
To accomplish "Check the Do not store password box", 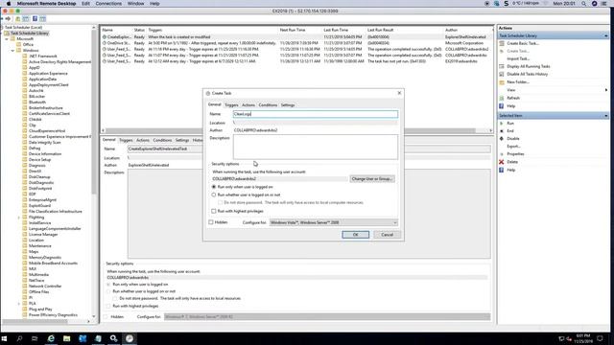I will pos(221,202).
